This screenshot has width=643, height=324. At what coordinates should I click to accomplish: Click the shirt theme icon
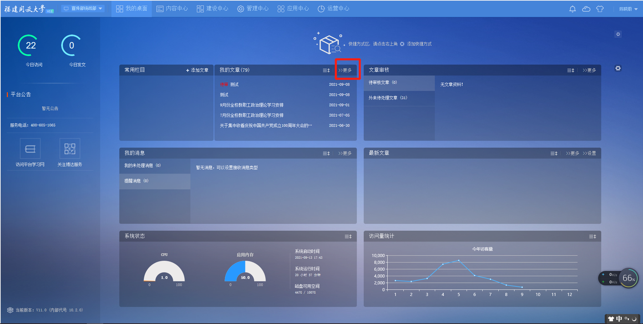pos(600,9)
